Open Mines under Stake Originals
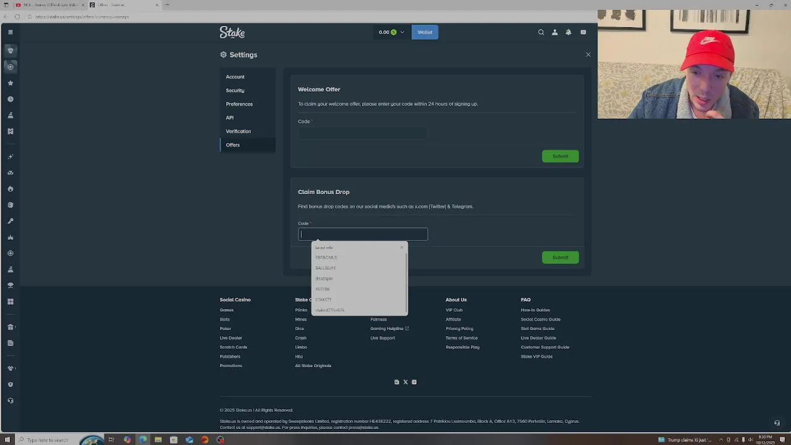This screenshot has height=445, width=791. (301, 319)
